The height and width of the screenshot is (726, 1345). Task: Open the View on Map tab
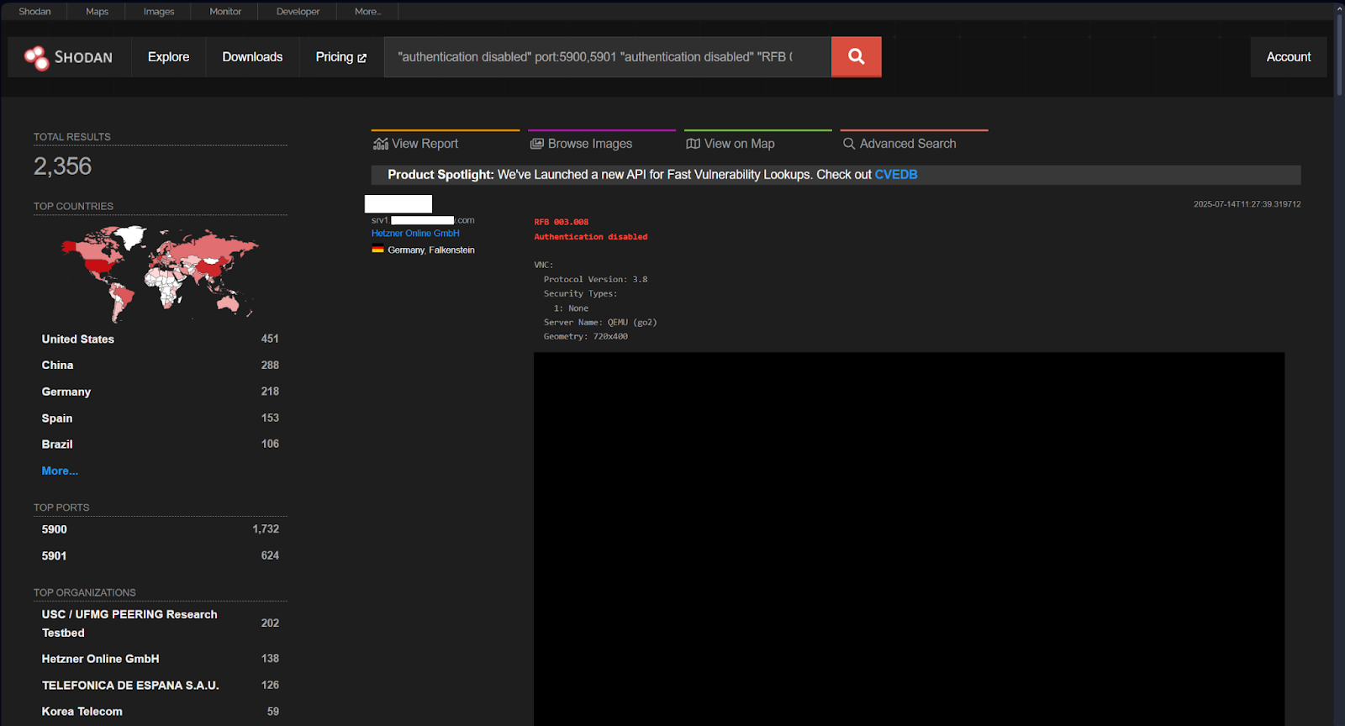coord(758,143)
